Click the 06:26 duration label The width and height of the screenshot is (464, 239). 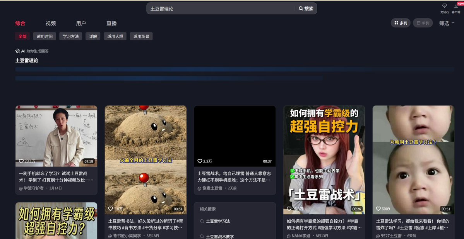coord(356,209)
